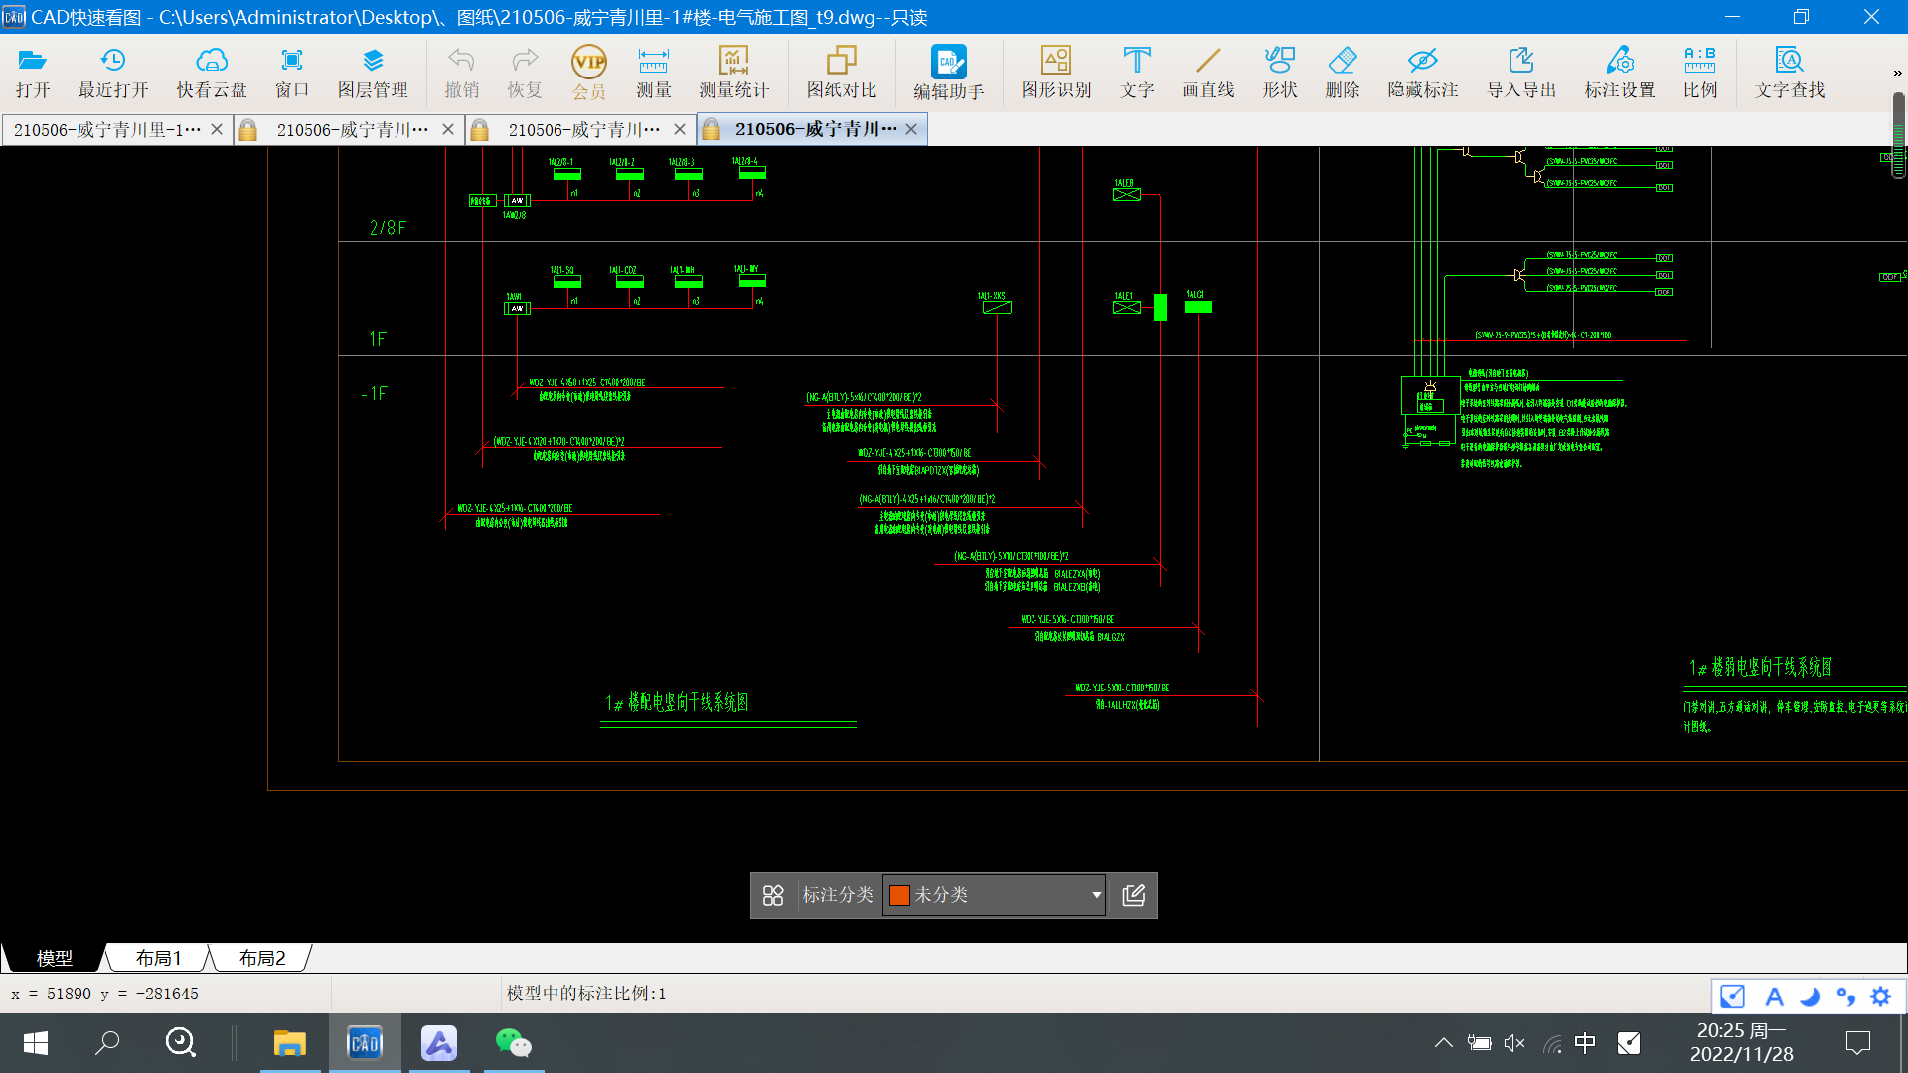1908x1073 pixels.
Task: Expand toolbar overflow chevron at right
Action: [1897, 73]
